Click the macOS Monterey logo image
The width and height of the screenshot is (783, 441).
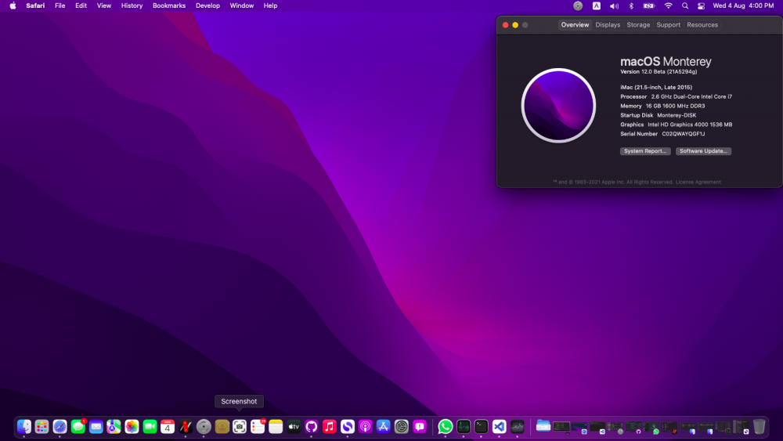tap(558, 106)
